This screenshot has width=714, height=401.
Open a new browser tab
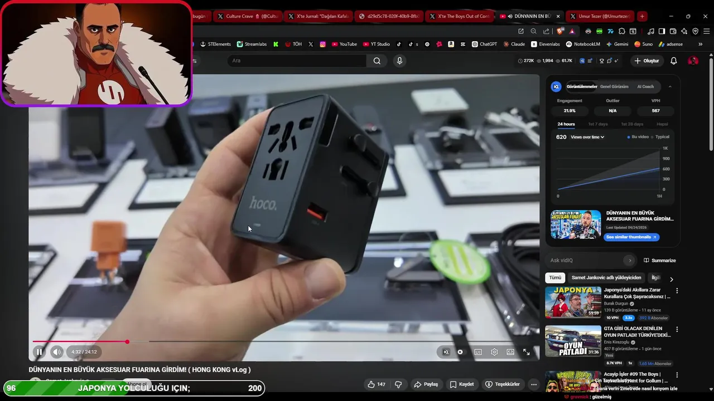642,16
